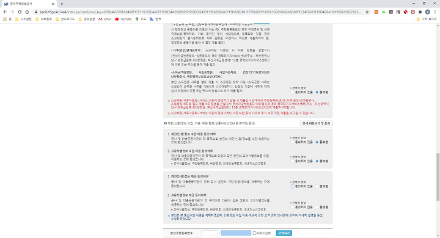Open the orange extension icon
Image resolution: width=440 pixels, height=238 pixels.
[376, 12]
